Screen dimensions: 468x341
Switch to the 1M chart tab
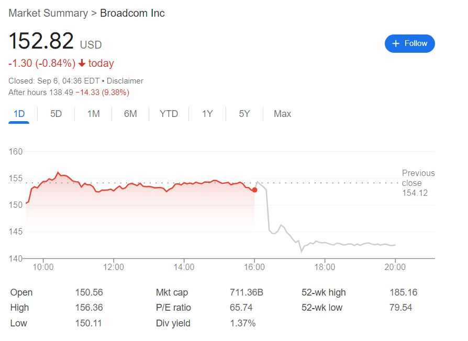[93, 114]
